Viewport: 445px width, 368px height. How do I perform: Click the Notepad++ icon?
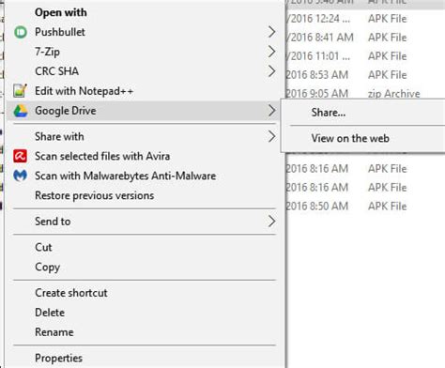point(20,91)
